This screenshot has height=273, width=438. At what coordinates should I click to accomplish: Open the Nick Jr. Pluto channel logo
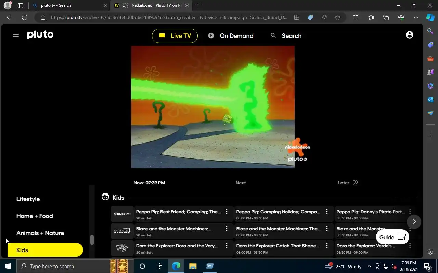122,214
